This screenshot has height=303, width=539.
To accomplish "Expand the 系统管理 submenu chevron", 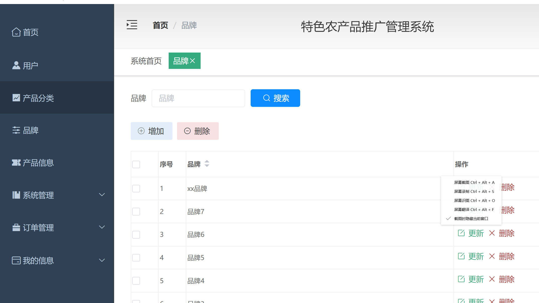I will pos(102,195).
